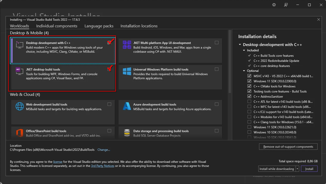Uncheck the MSVC v143 build tools option

pos(249,76)
